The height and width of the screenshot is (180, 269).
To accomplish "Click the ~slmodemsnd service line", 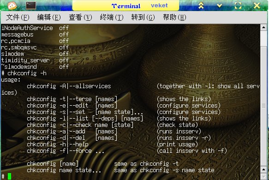I will 35,67.
